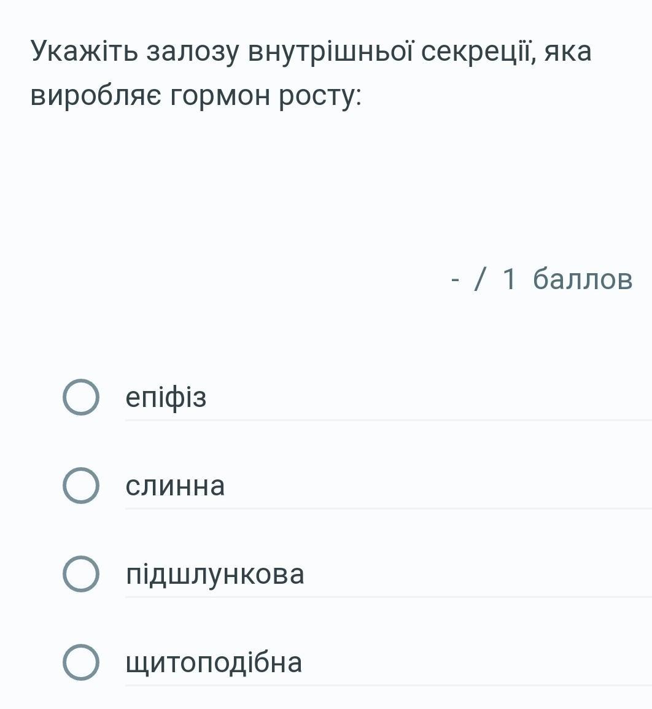Click the text виробляє гормон росту

196,96
